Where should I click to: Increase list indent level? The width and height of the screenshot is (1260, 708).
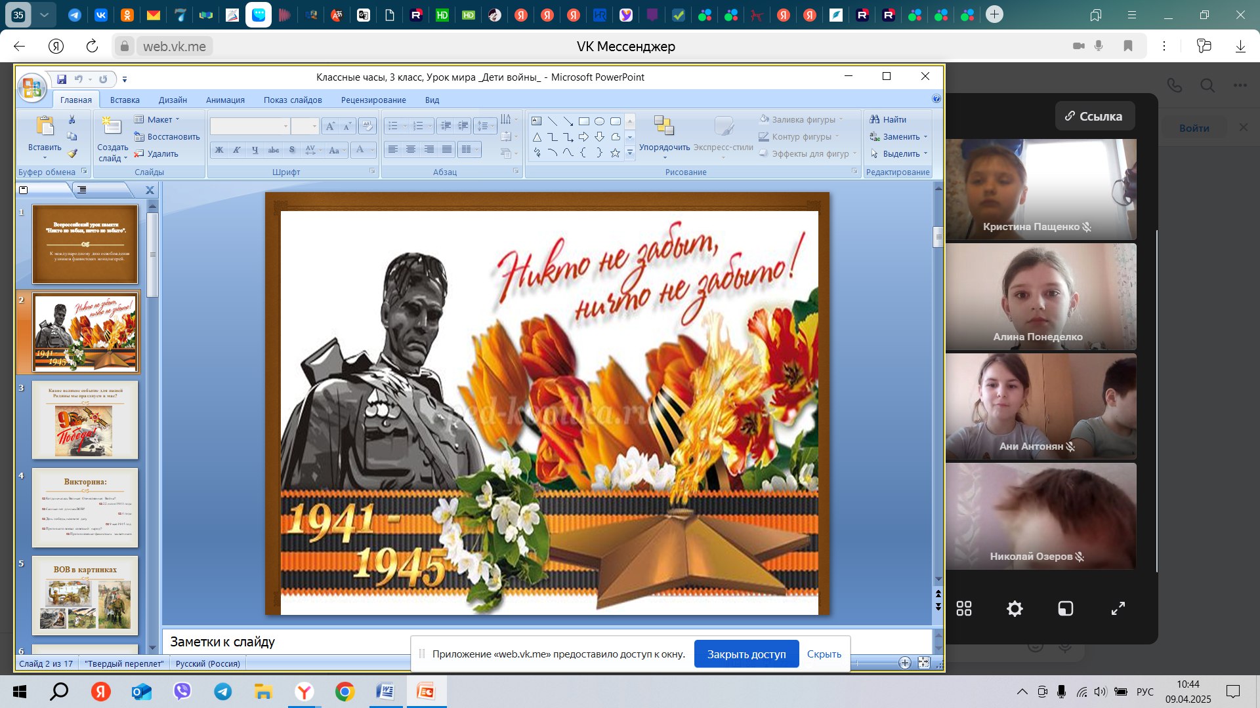463,126
